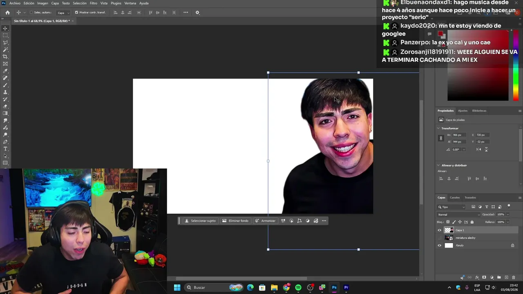Open the Ventana menu
Screen dimensions: 523x294
pos(130,3)
